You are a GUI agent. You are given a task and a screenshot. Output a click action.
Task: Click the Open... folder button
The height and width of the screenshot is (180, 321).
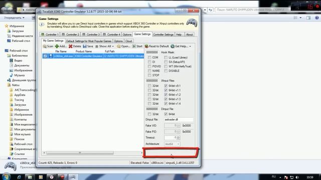pyautogui.click(x=124, y=46)
